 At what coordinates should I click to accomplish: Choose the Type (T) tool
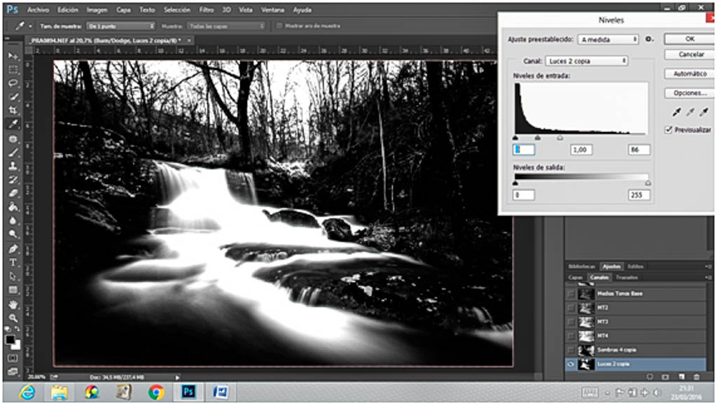(13, 262)
